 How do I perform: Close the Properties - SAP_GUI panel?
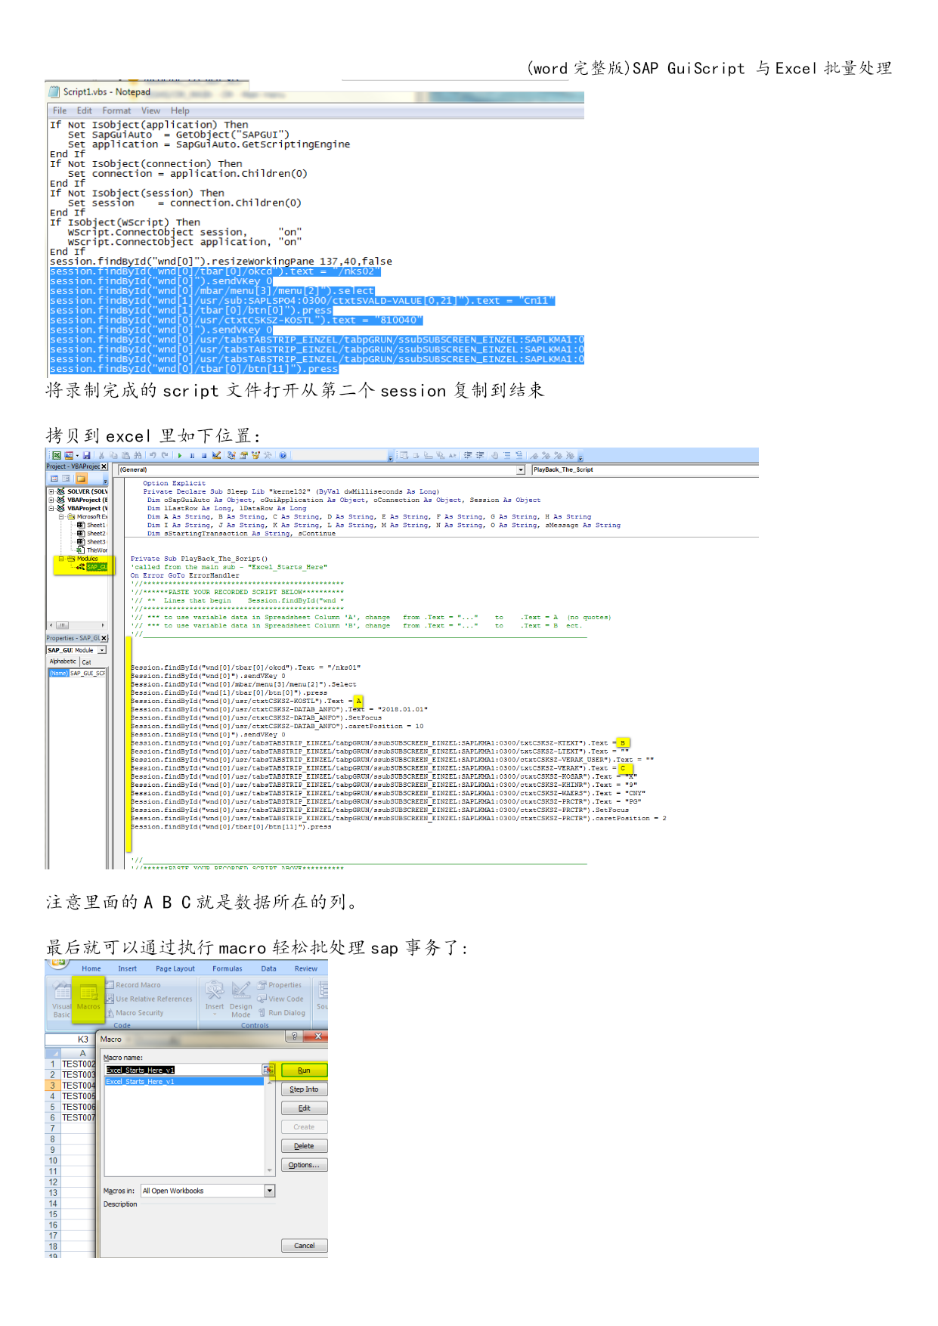[x=104, y=638]
